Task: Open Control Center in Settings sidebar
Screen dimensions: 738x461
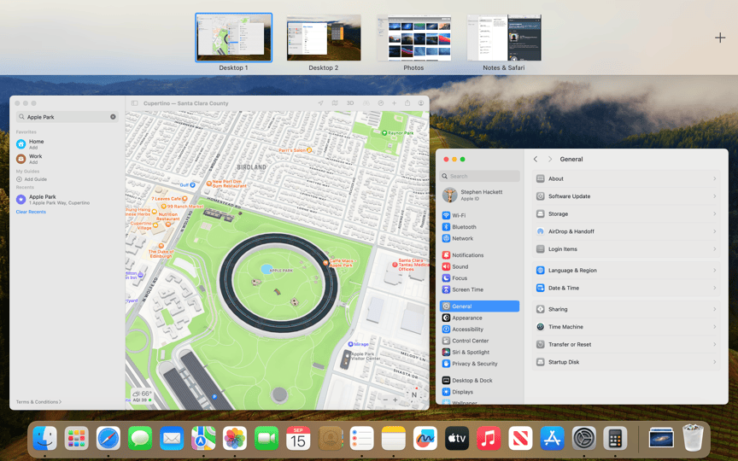Action: point(479,341)
